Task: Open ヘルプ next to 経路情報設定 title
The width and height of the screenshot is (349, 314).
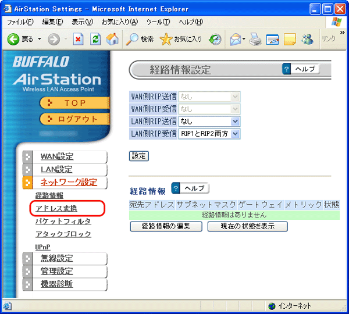Action: point(301,69)
